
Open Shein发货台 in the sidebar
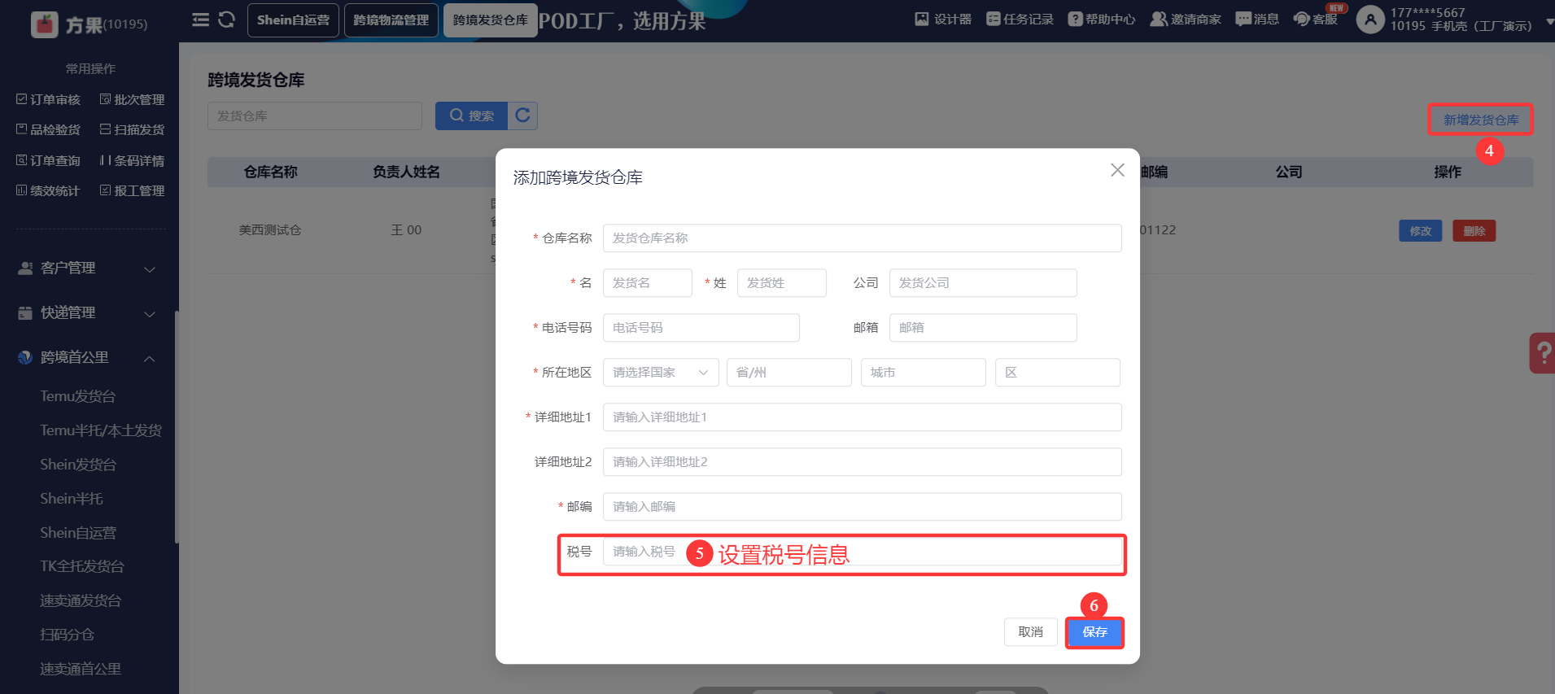(x=78, y=465)
